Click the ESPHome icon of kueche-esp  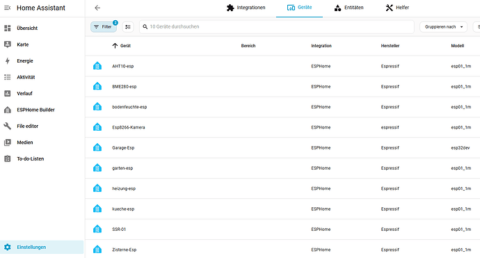97,209
